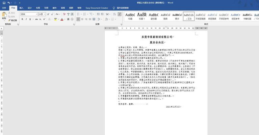Open the Easy Document Creator tab

click(97, 8)
